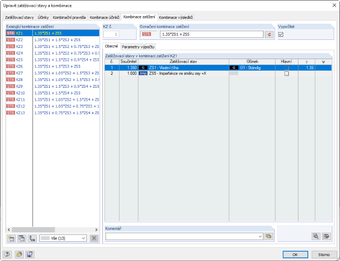Select combination KZ8 in the list
The width and height of the screenshot is (340, 261).
click(53, 80)
